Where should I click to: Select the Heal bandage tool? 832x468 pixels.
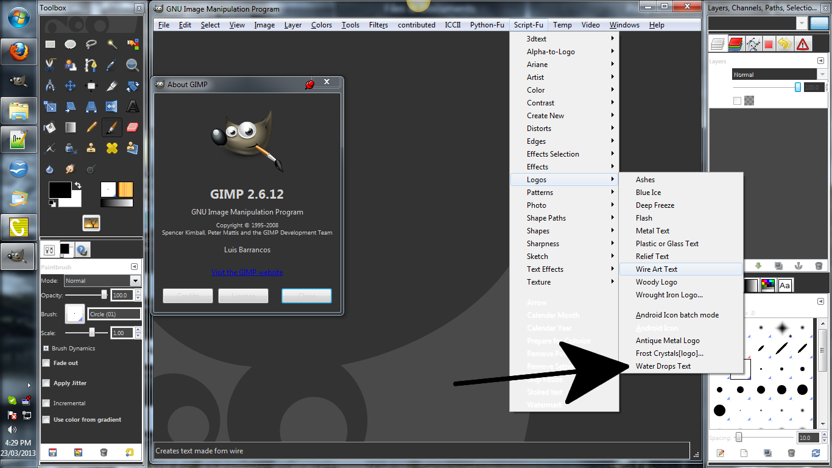pos(112,148)
